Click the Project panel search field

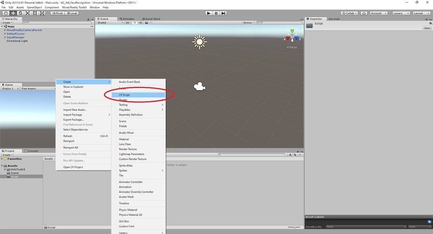[x=251, y=155]
